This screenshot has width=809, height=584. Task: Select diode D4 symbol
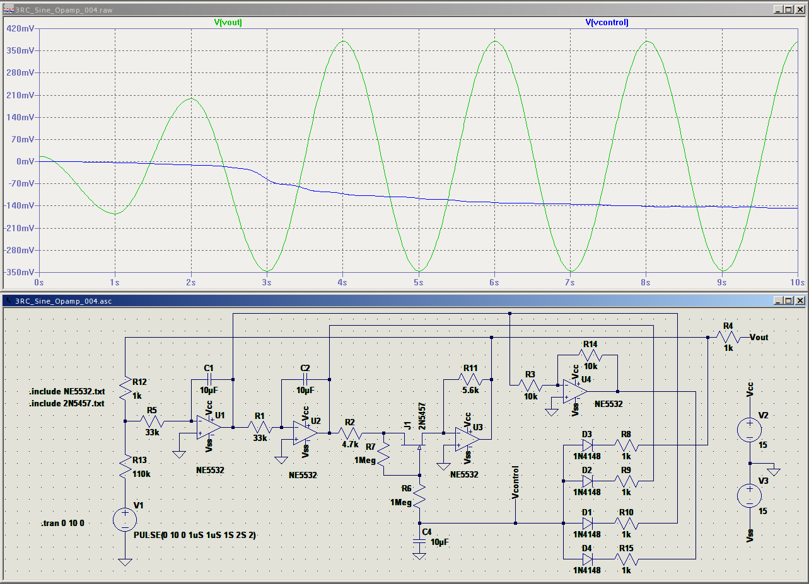[588, 558]
